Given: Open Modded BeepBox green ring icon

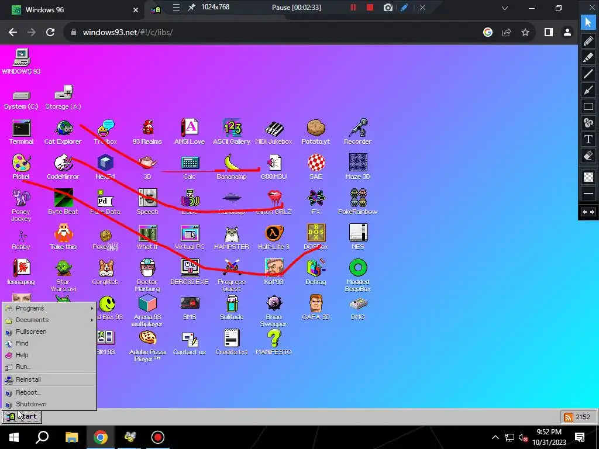Looking at the screenshot, I should coord(358,276).
